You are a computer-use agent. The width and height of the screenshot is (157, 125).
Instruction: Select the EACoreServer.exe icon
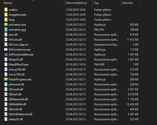point(6,49)
